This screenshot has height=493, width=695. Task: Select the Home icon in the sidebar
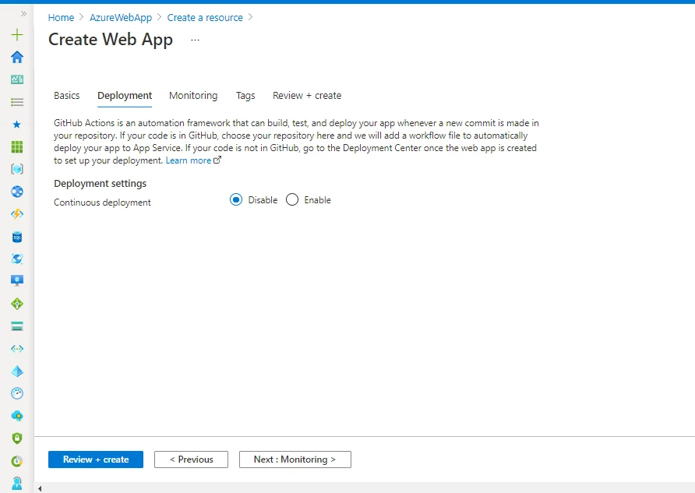click(x=16, y=57)
